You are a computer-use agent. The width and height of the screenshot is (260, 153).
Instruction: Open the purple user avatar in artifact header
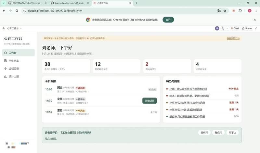pos(217,29)
